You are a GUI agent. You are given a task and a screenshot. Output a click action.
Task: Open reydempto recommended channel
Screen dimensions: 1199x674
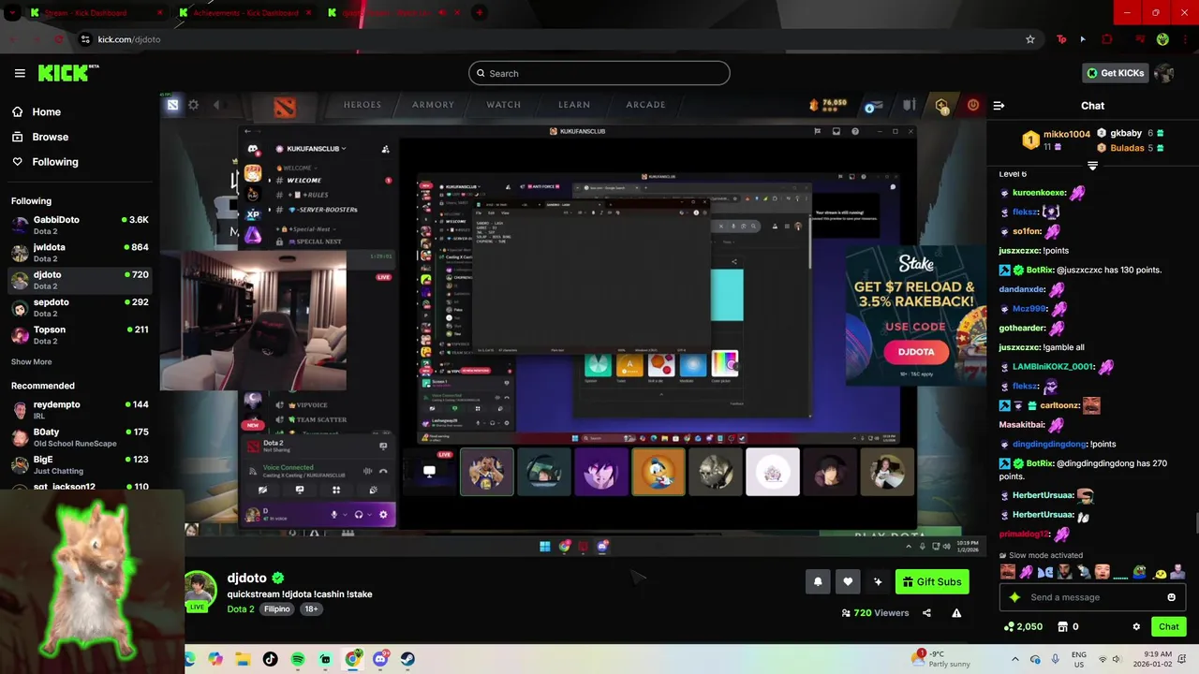[x=80, y=410]
